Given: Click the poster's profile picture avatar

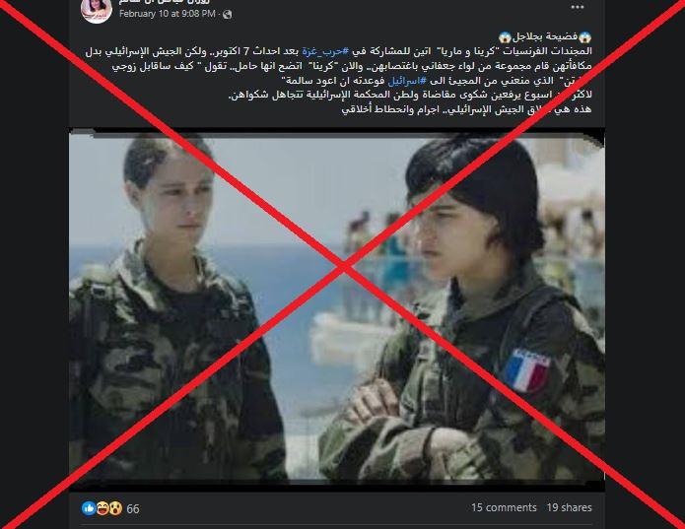Looking at the screenshot, I should click(x=97, y=10).
